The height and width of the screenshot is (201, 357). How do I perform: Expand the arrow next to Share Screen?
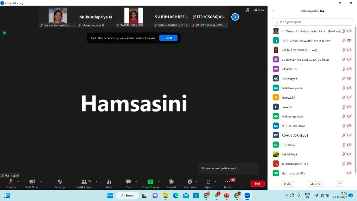159,182
